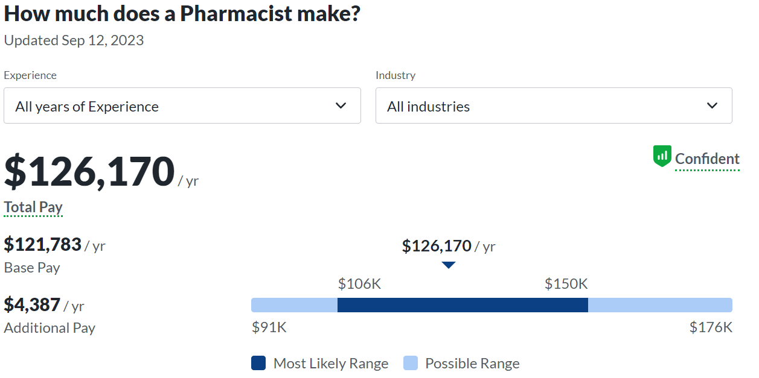Screen dimensions: 759x378
Task: Open the All years of Experience dropdown
Action: point(182,106)
